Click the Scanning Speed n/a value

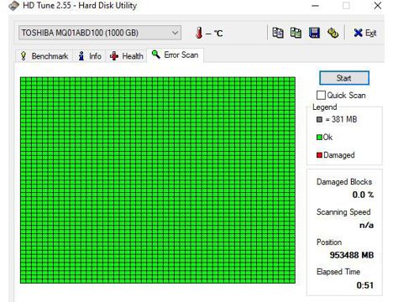click(x=366, y=225)
